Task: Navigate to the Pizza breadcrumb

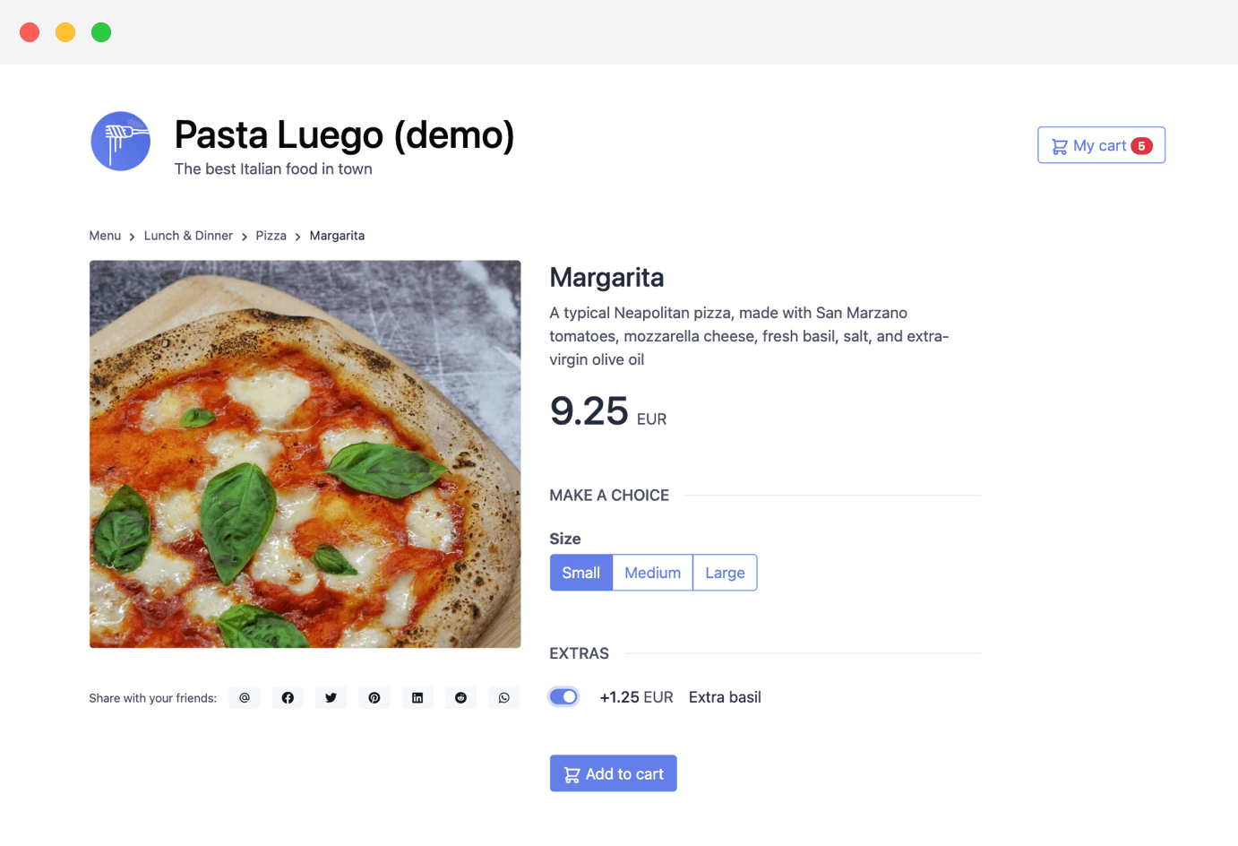Action: tap(271, 236)
